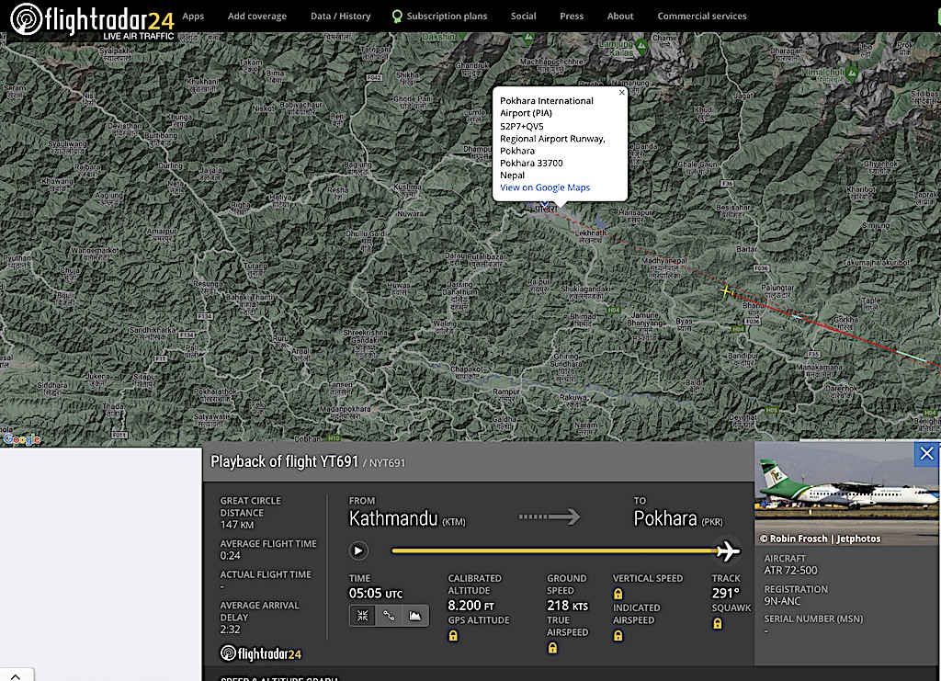
Task: Click the Flightradar24 logo
Action: point(93,21)
